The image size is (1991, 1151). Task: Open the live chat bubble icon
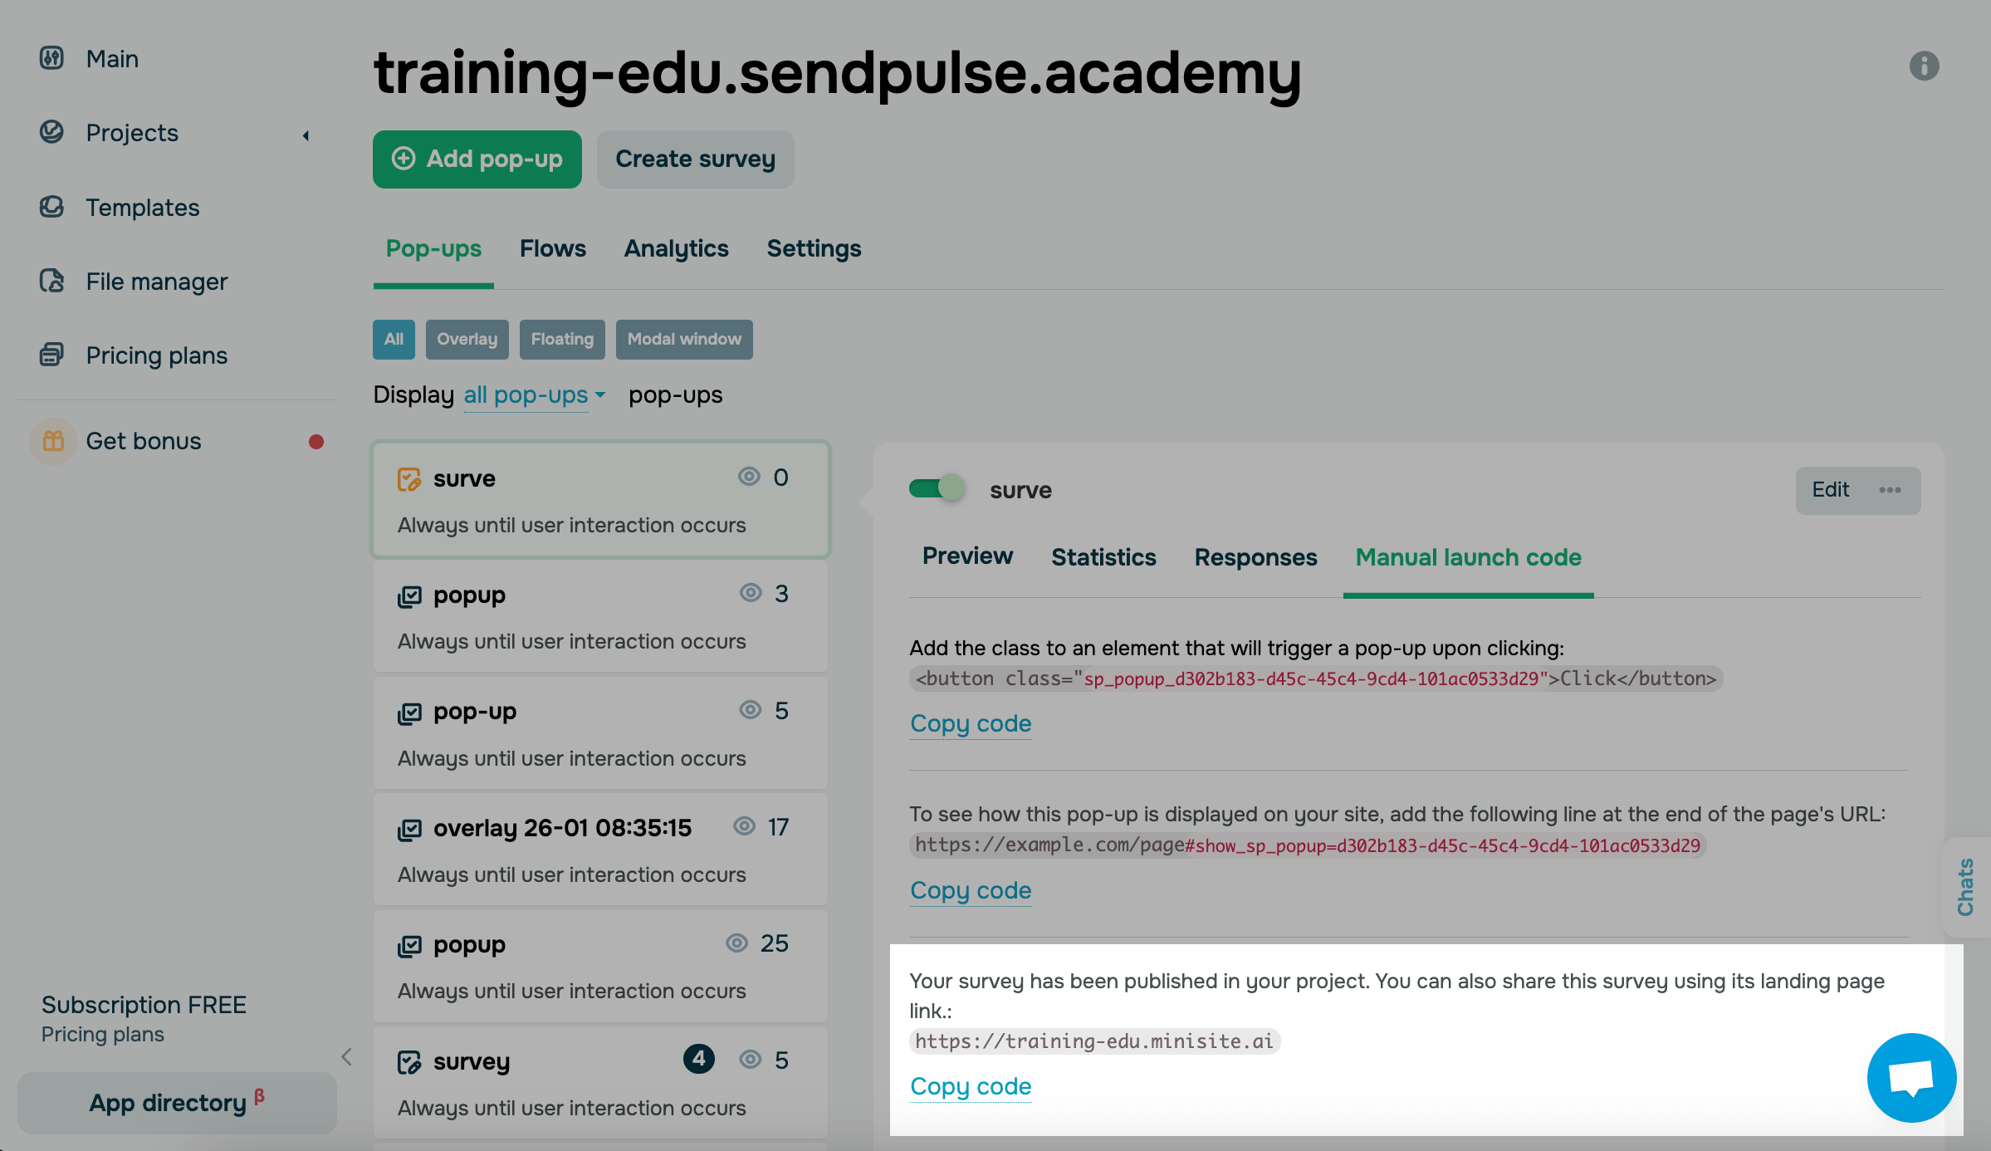(1911, 1077)
